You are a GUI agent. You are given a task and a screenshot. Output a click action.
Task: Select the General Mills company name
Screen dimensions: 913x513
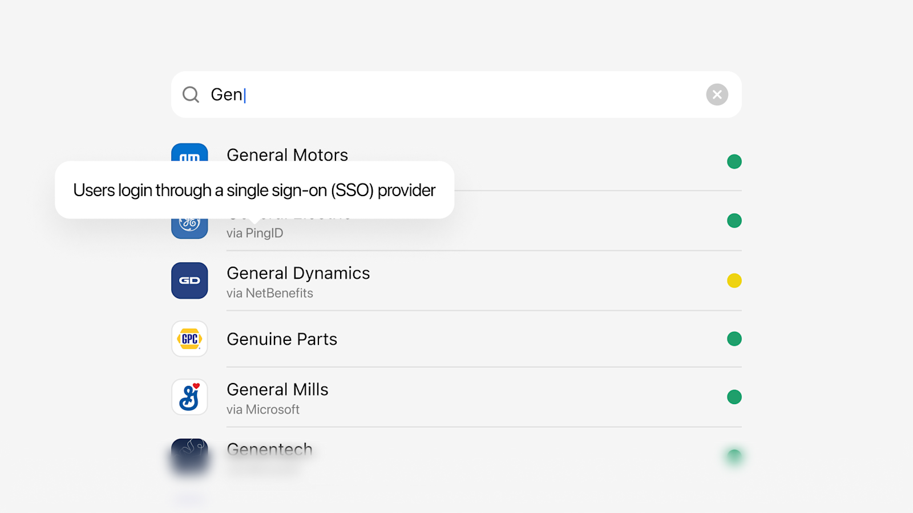[277, 389]
